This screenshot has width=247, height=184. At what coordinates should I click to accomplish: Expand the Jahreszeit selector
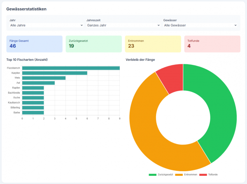(123, 25)
